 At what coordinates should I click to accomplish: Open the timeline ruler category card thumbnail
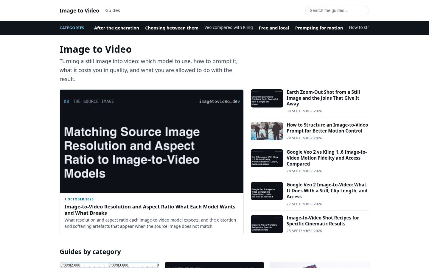(109, 265)
